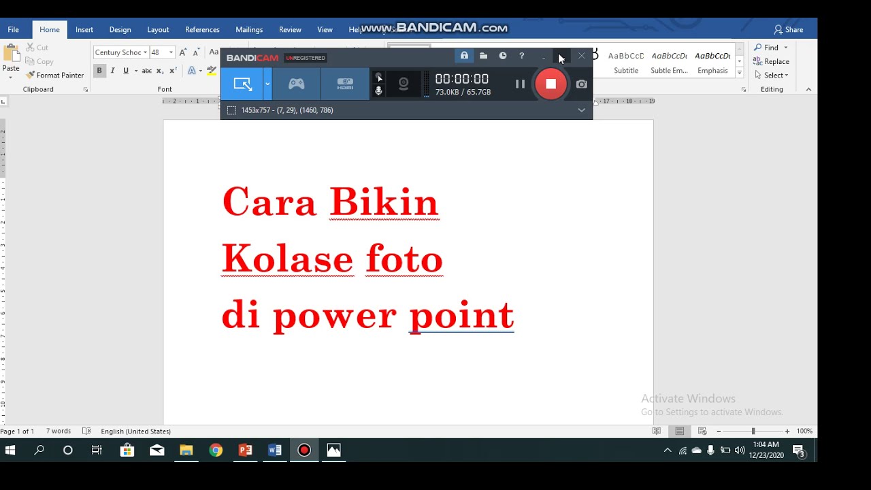Toggle Italic formatting
Viewport: 871px width, 490px height.
[x=112, y=71]
